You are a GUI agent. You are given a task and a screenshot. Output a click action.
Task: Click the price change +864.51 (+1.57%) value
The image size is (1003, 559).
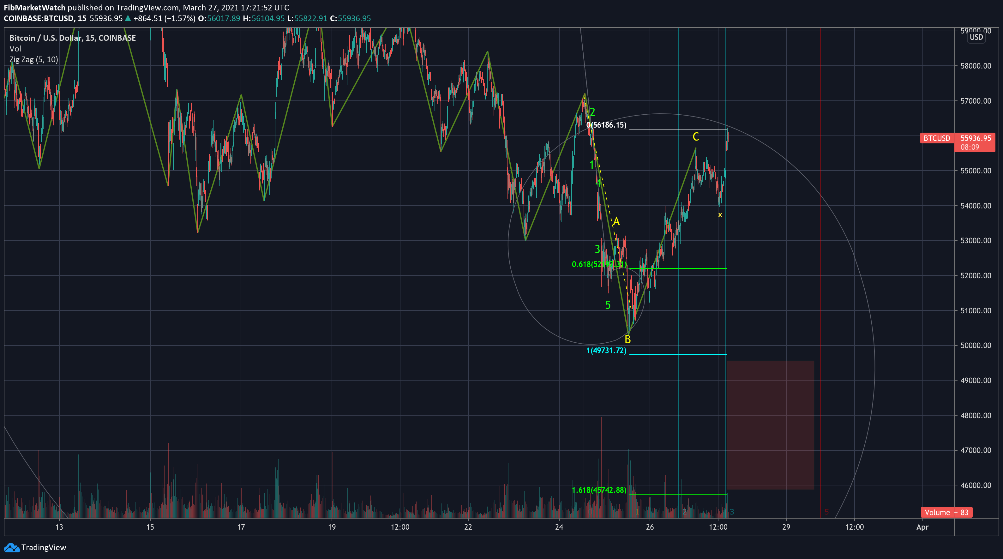pos(164,18)
